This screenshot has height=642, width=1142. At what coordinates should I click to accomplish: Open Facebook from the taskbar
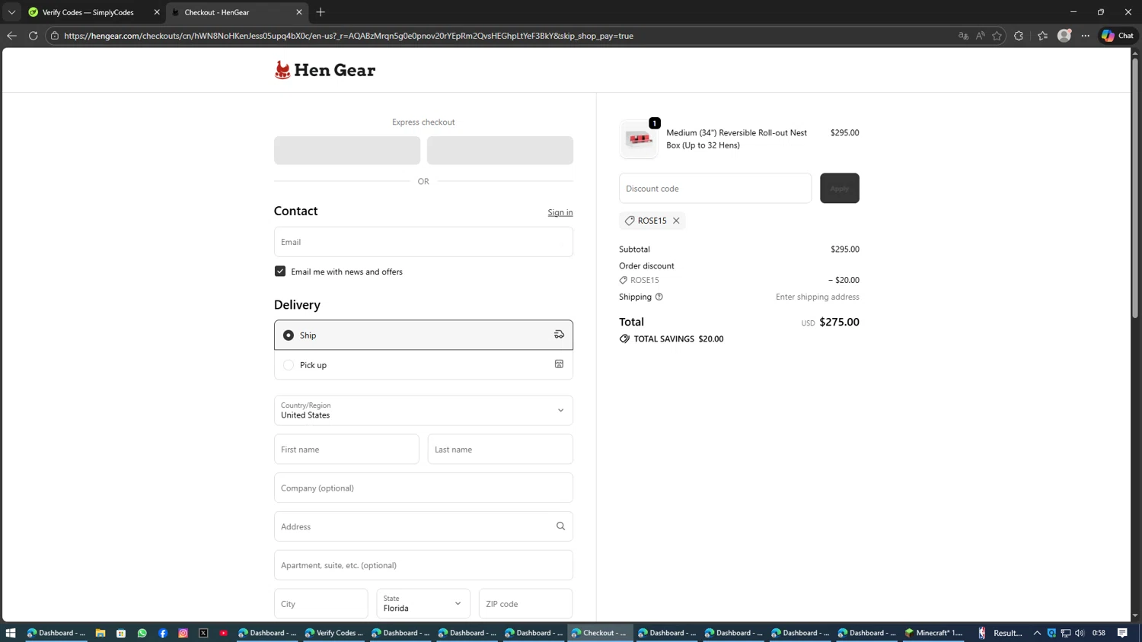pos(162,633)
